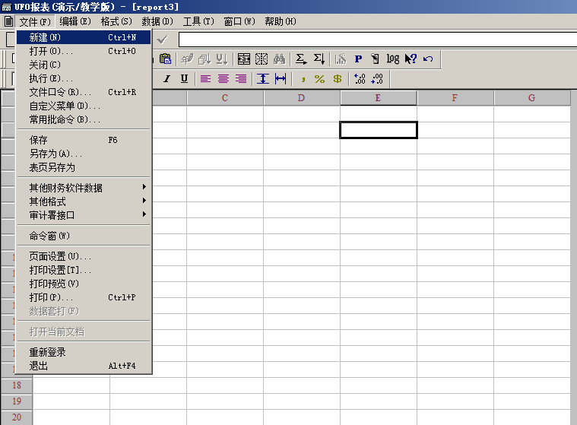Screen dimensions: 577x425
Task: Click the horizontal sum sigma icon
Action: [301, 59]
